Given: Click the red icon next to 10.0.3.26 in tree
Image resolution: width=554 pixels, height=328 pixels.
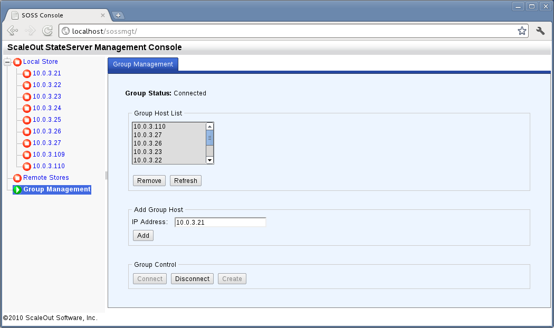Looking at the screenshot, I should coord(27,132).
